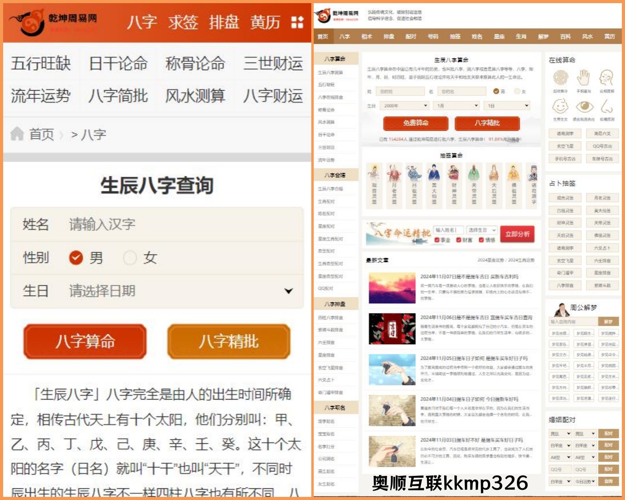Image resolution: width=625 pixels, height=500 pixels.
Task: Open the 1月 month dropdown
Action: click(x=455, y=105)
